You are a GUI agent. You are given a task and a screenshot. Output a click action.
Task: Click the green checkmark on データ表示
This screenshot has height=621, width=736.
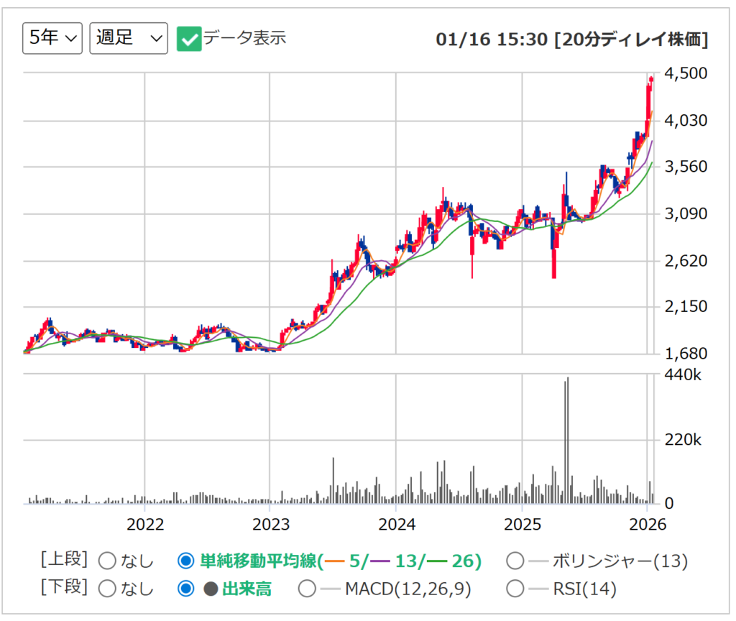pyautogui.click(x=190, y=40)
